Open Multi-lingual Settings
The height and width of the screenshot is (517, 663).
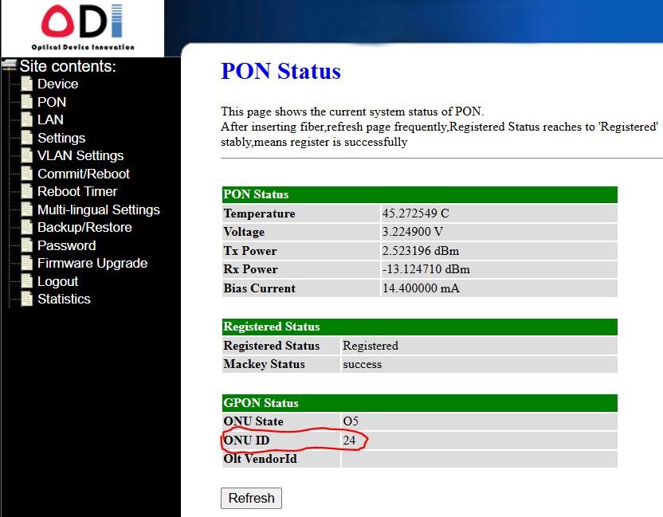point(98,210)
